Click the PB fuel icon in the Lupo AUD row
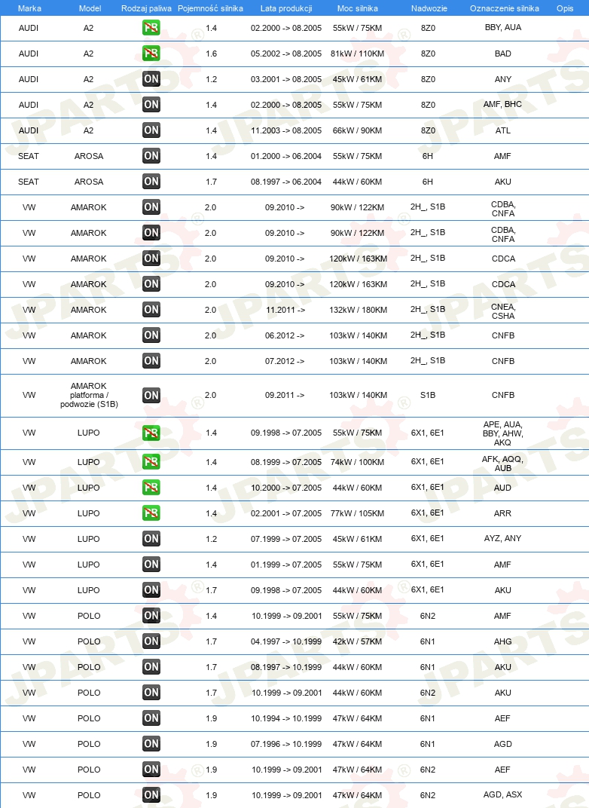Viewport: 589px width, 808px height. 151,488
